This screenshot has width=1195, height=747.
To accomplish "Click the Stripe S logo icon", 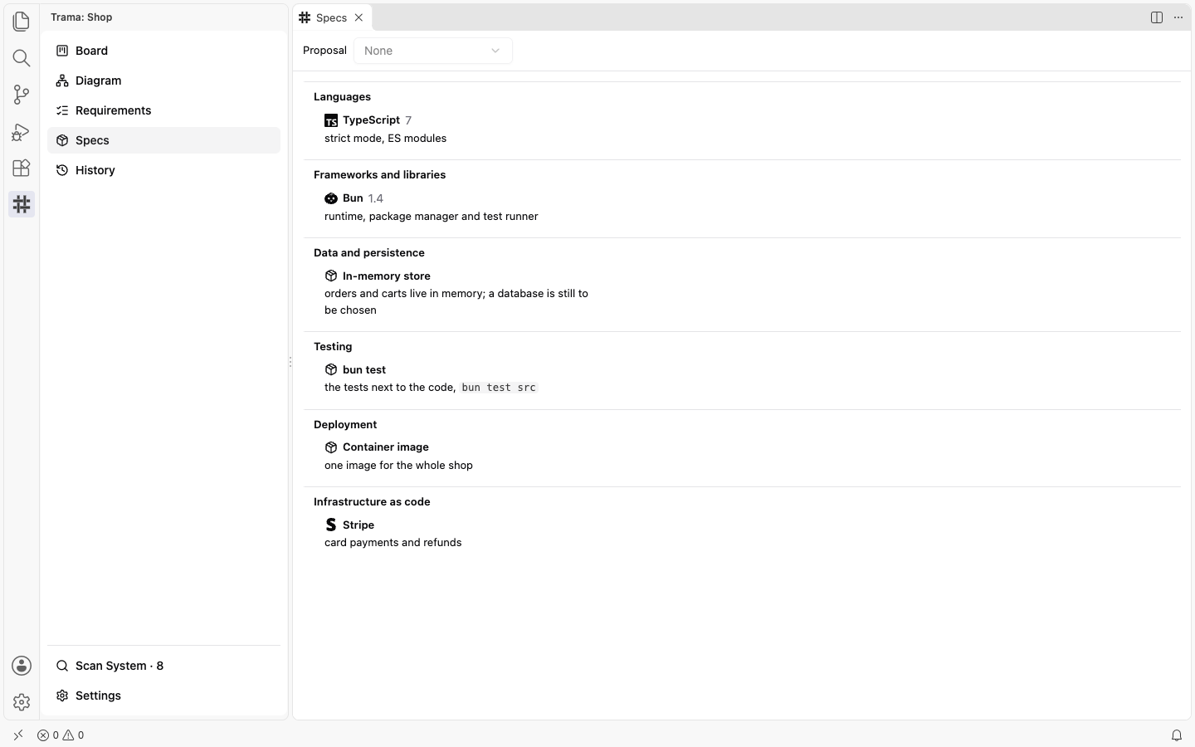I will tap(331, 525).
